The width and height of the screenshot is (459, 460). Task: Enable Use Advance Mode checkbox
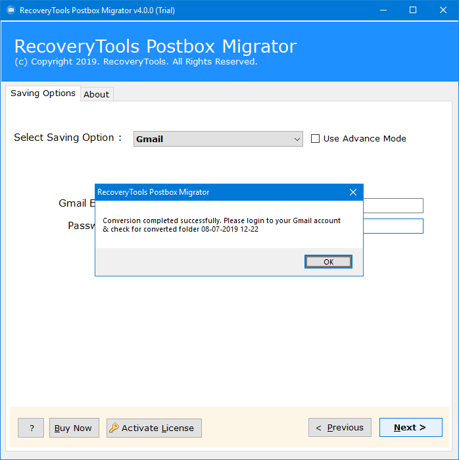click(315, 138)
